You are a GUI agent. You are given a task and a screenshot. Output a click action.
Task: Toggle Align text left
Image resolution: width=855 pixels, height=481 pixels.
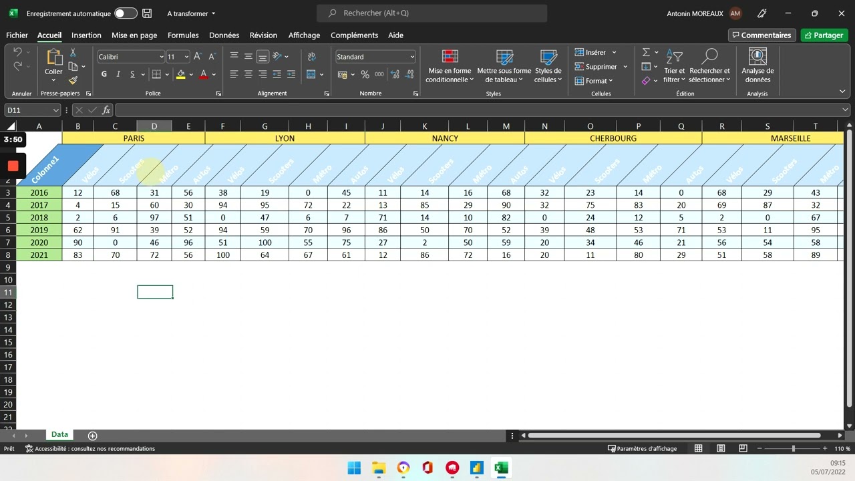(234, 74)
